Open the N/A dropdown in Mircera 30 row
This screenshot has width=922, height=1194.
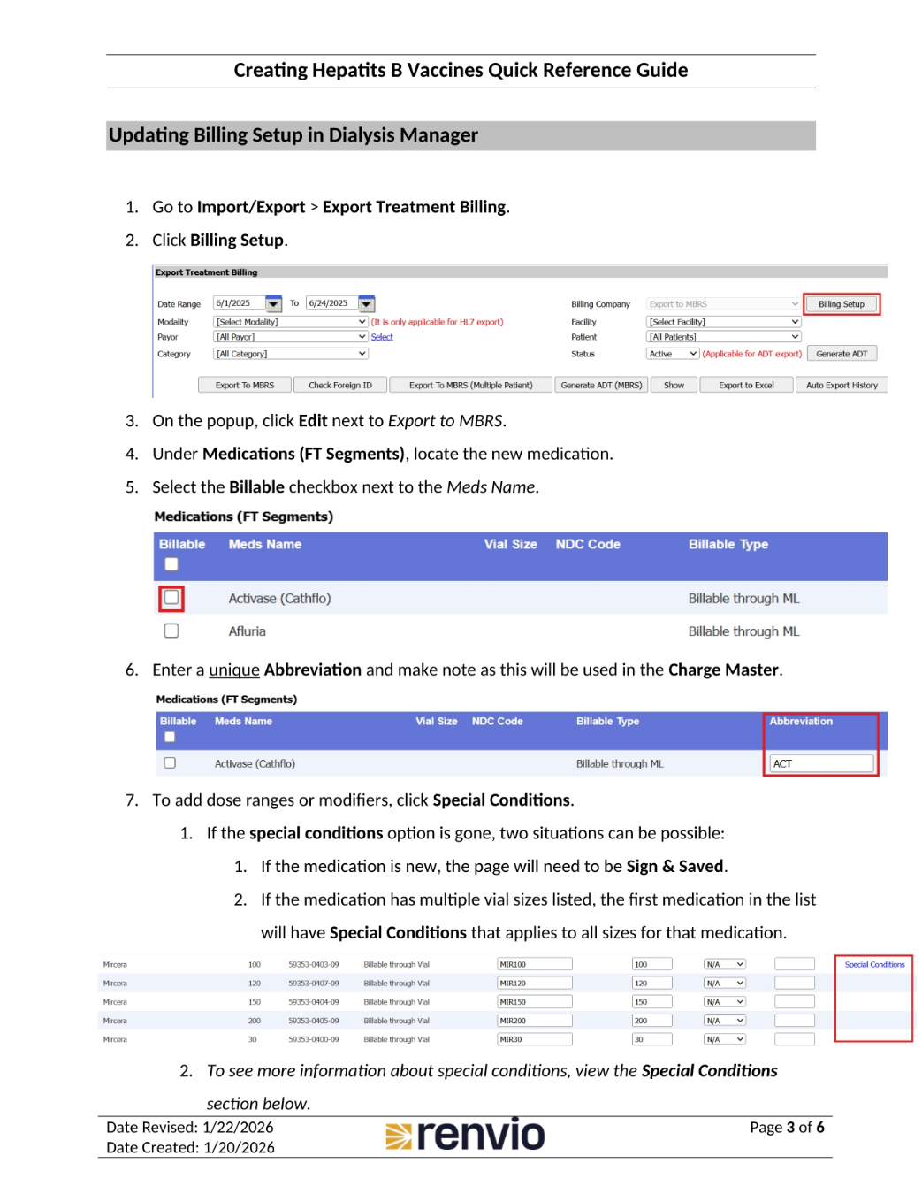coord(725,1039)
